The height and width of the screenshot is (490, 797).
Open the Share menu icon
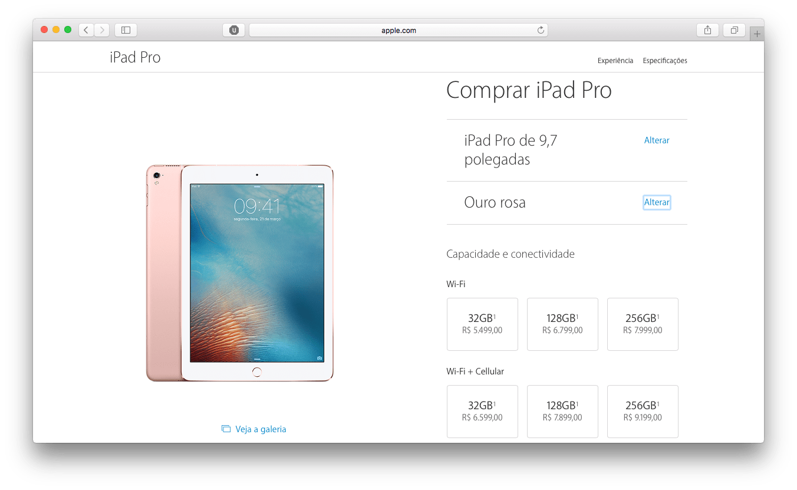coord(707,30)
